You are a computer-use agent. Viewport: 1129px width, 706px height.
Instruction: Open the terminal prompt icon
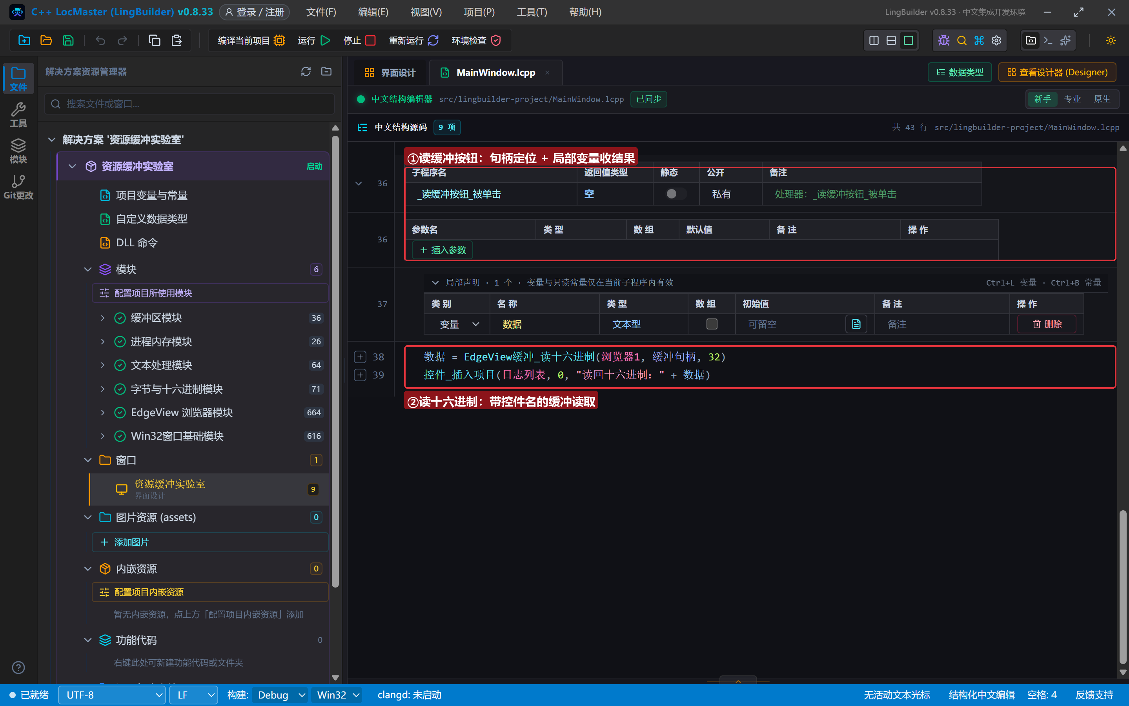click(x=1048, y=41)
